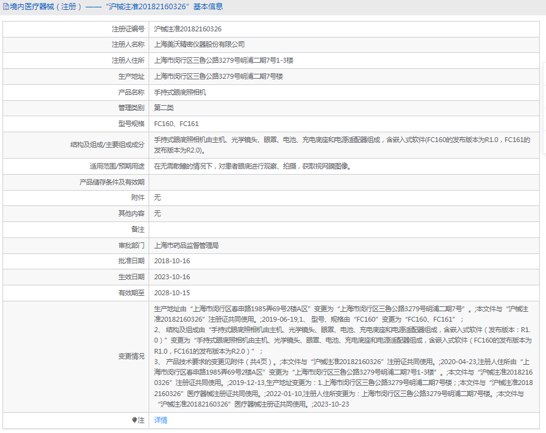This screenshot has height=433, width=546.
Task: Click the 注册人住所 address value ending 7号1-3楼
Action: (x=224, y=60)
